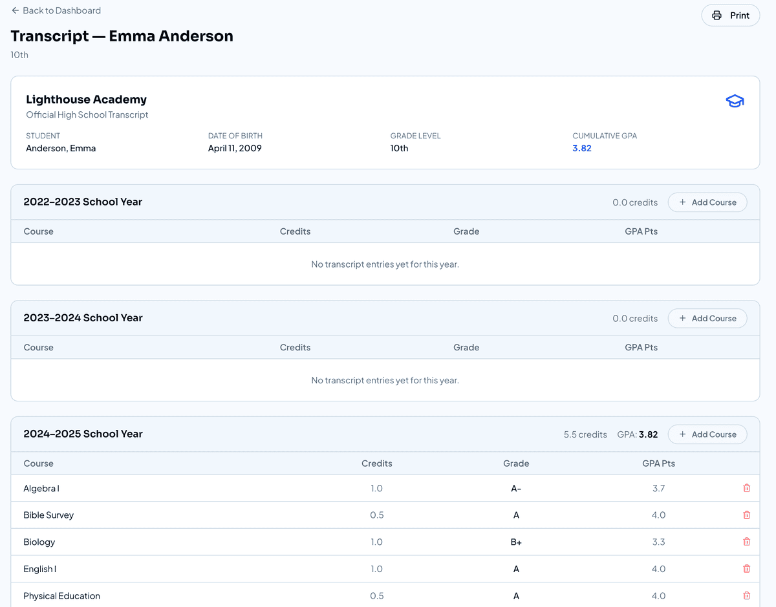This screenshot has height=607, width=776.
Task: Click the cumulative GPA value 3.82
Action: [x=581, y=148]
